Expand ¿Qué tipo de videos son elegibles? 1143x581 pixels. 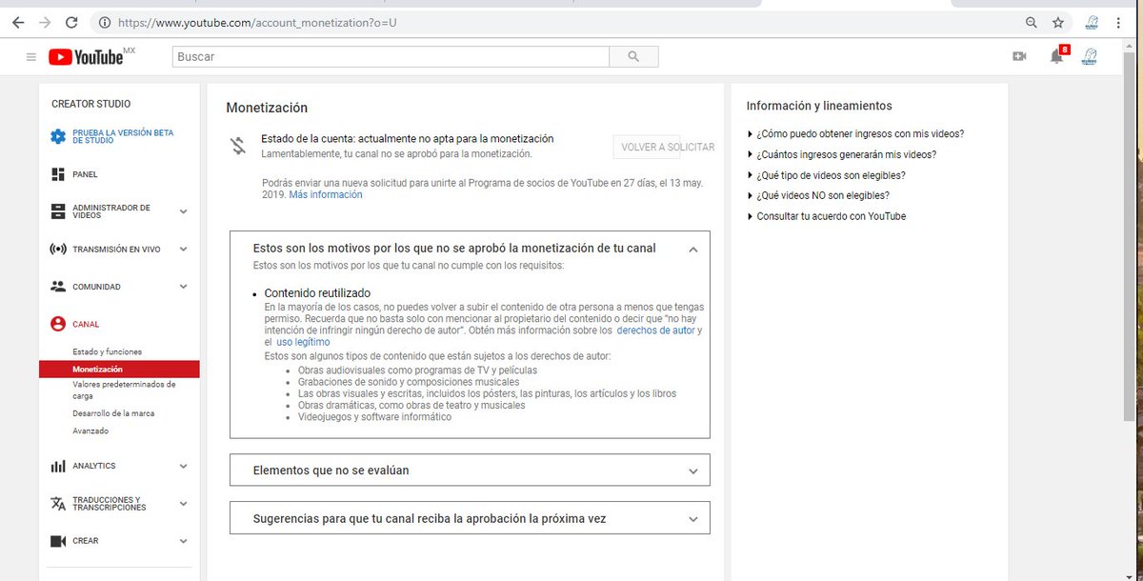coord(827,175)
